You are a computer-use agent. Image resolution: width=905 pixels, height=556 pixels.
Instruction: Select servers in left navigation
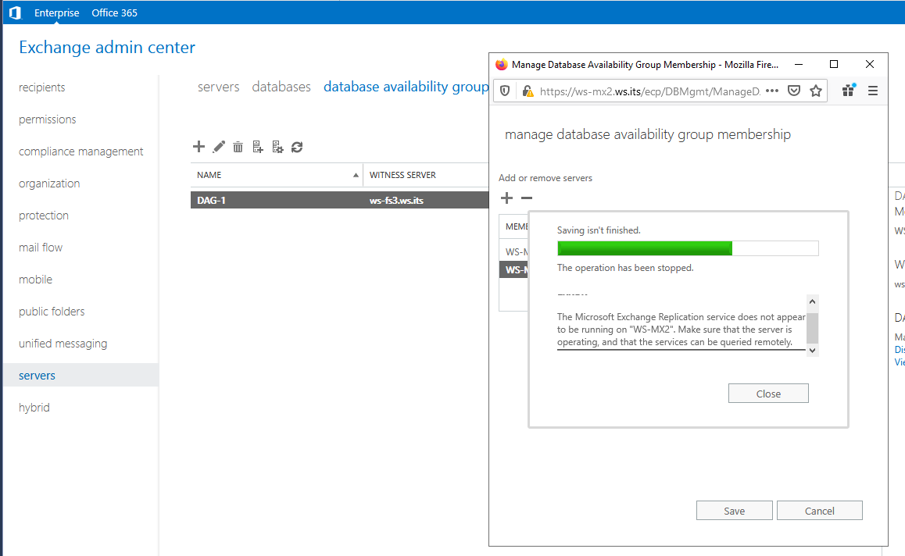pyautogui.click(x=80, y=375)
